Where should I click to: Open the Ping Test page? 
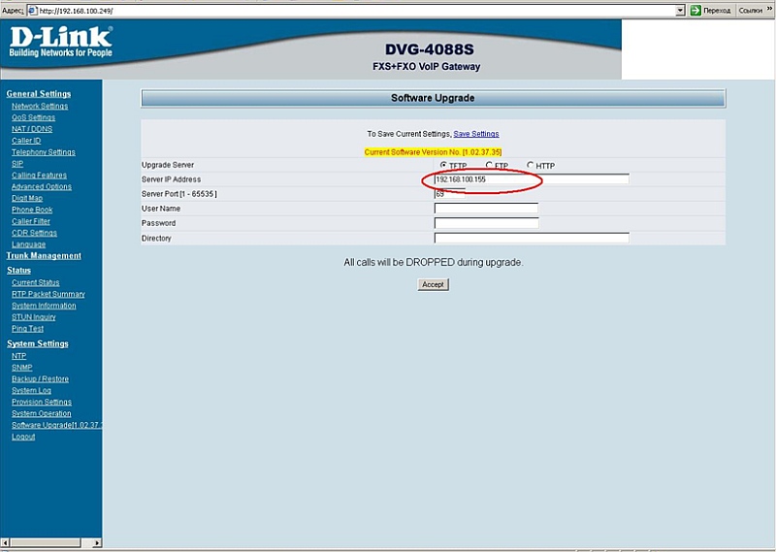(27, 329)
